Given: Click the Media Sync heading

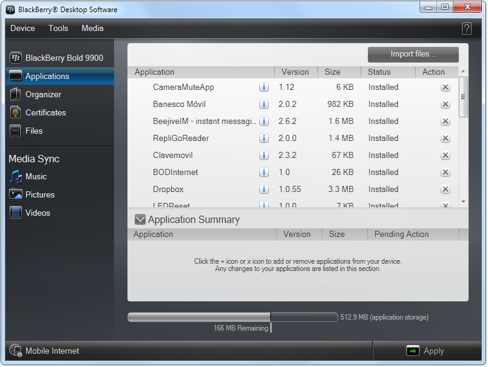Looking at the screenshot, I should pos(34,159).
